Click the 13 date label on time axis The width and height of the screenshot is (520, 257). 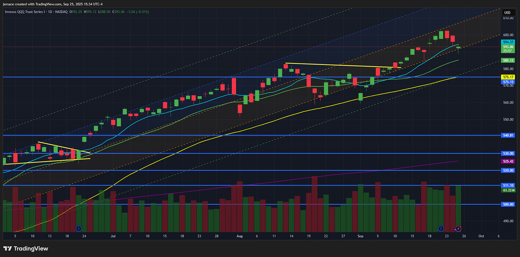coord(50,236)
